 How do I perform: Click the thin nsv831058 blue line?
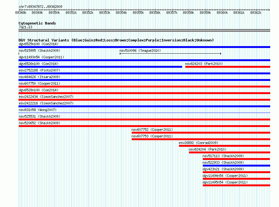144,113
